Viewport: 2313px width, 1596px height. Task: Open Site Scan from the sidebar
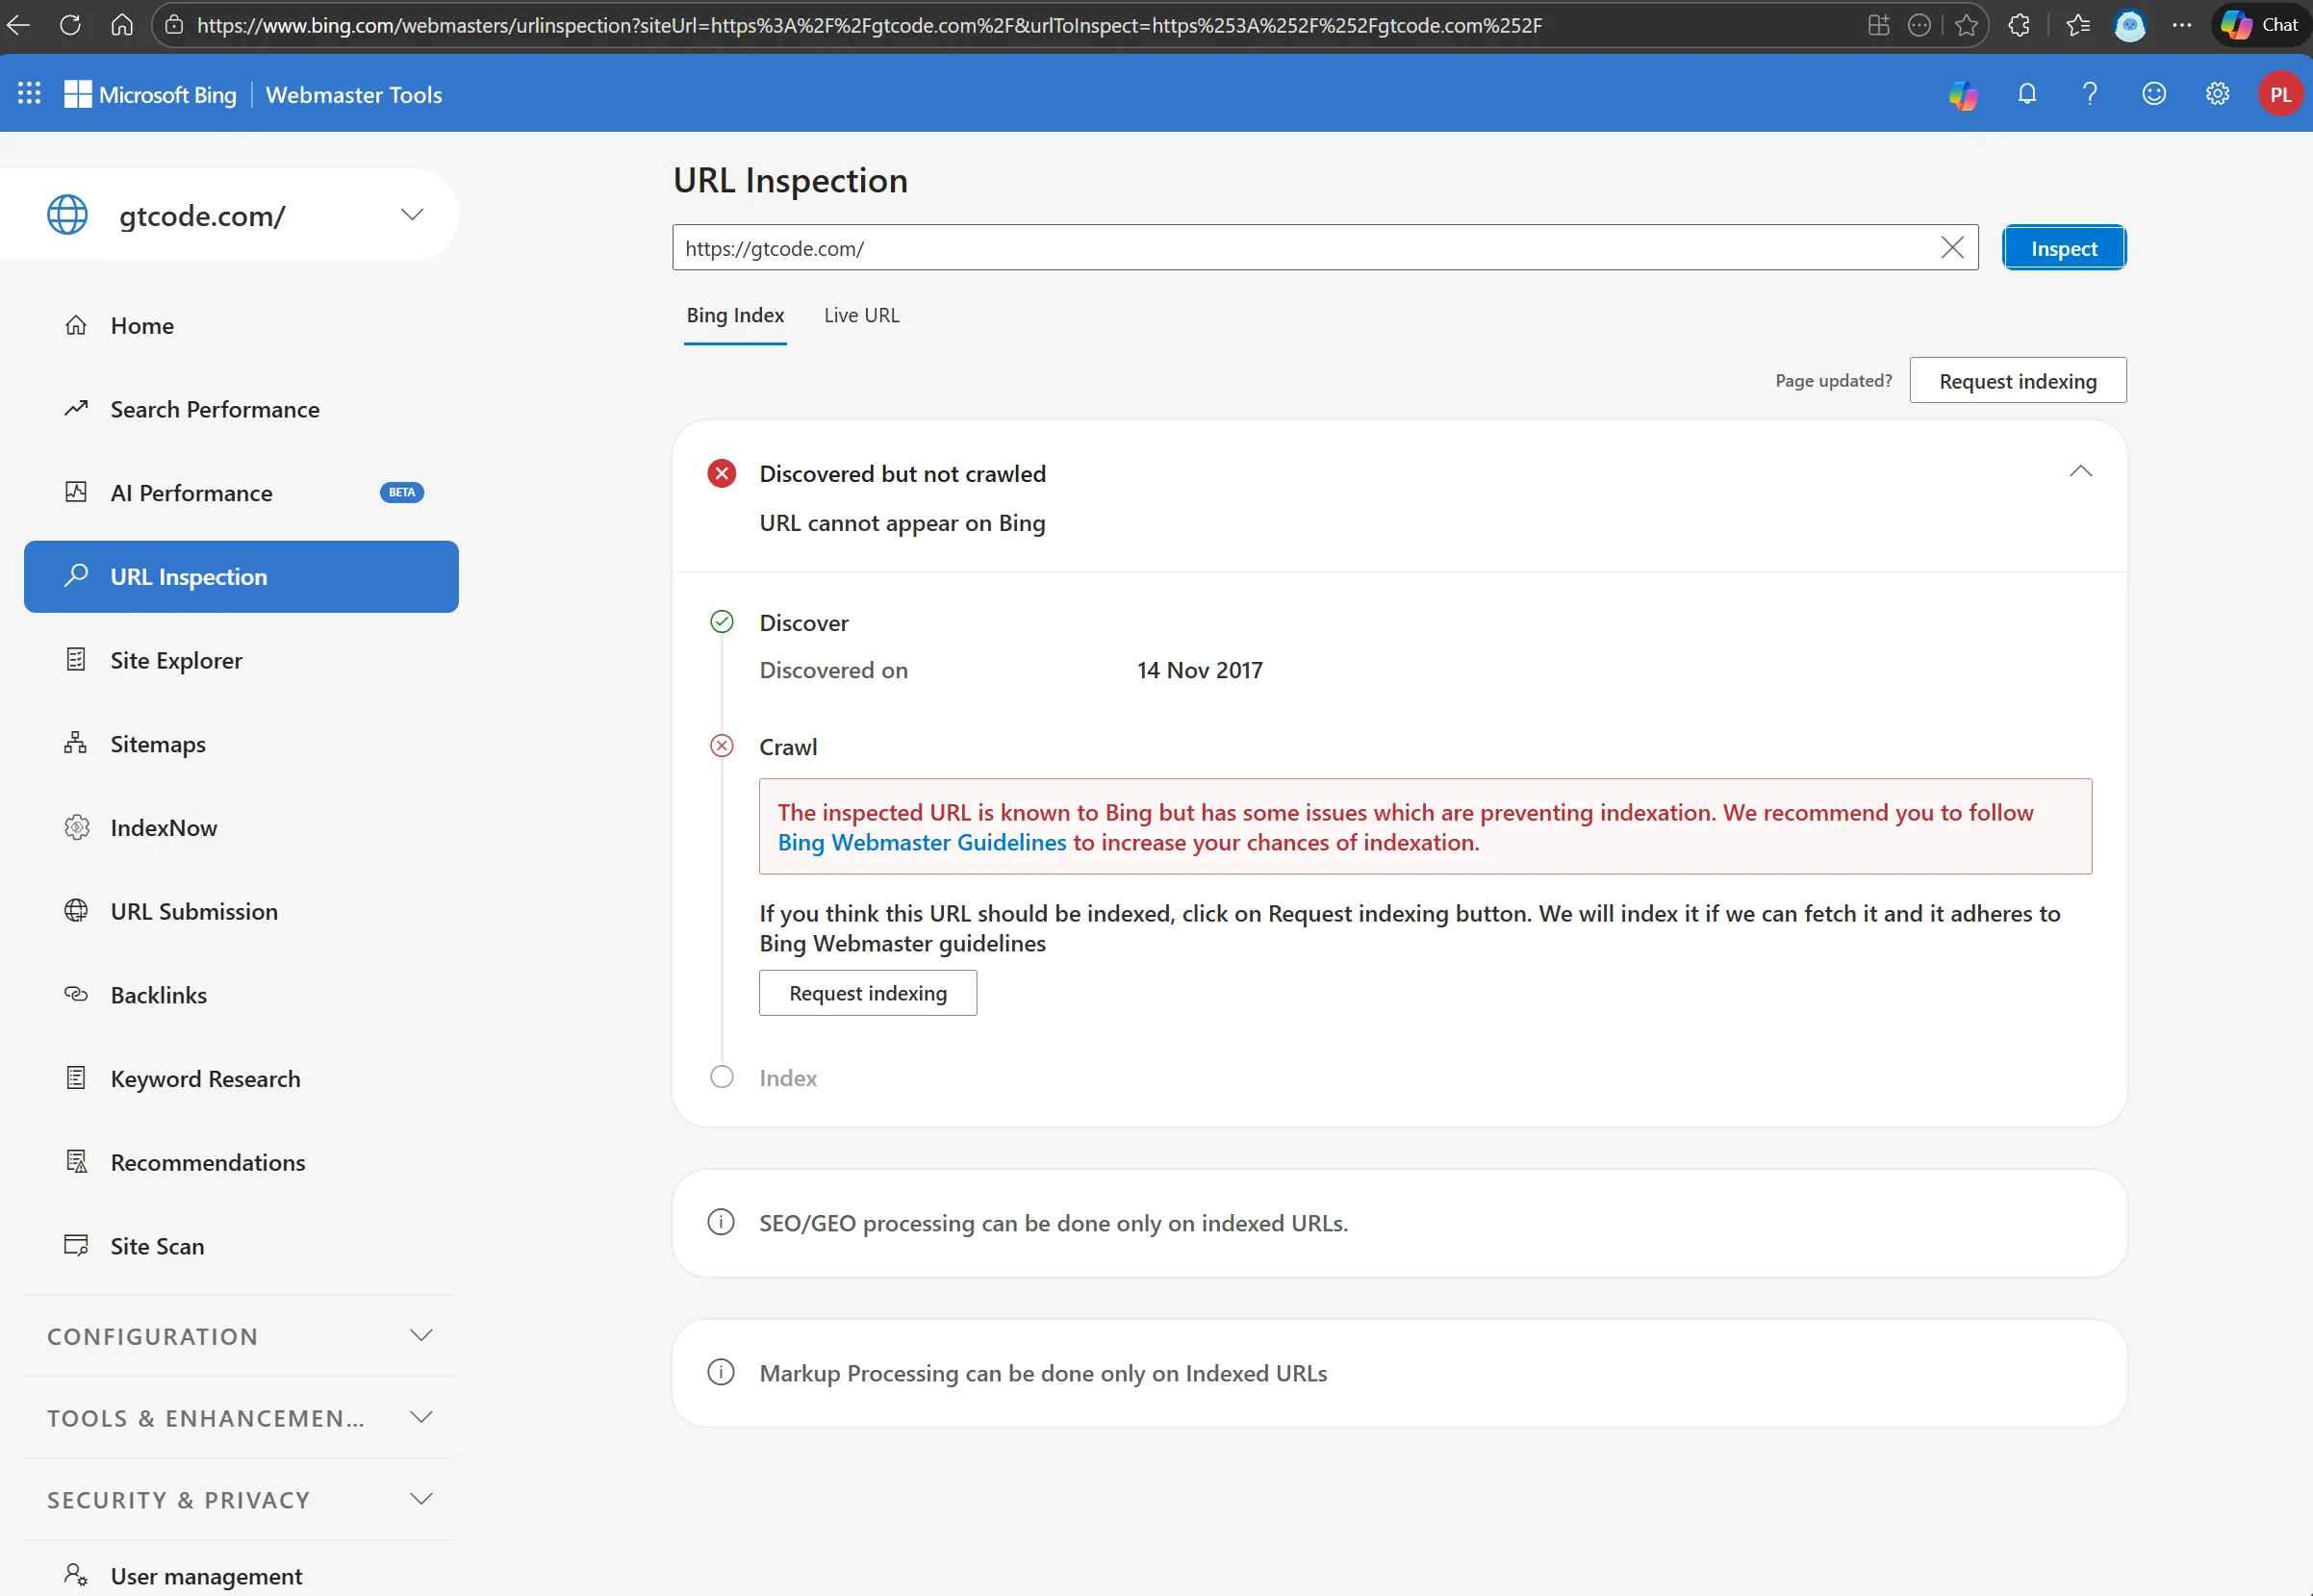click(157, 1246)
